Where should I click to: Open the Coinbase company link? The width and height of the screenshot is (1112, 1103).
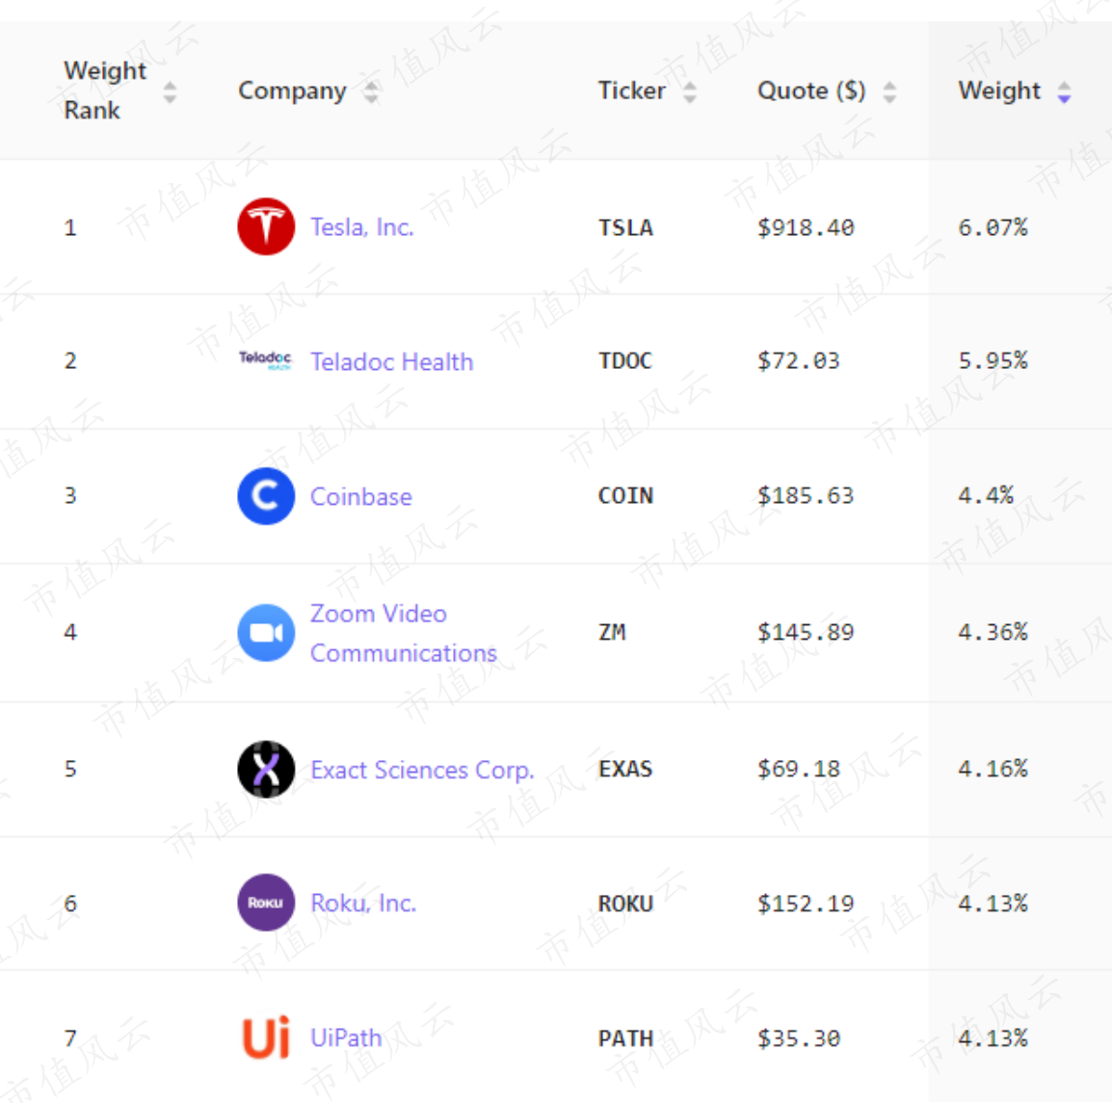360,497
